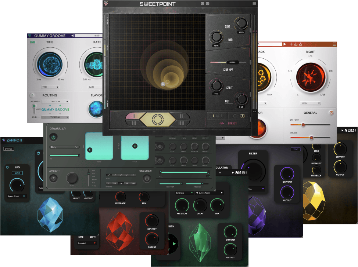Open the Rounded dropdown in red plugin
The width and height of the screenshot is (358, 267).
point(87,243)
